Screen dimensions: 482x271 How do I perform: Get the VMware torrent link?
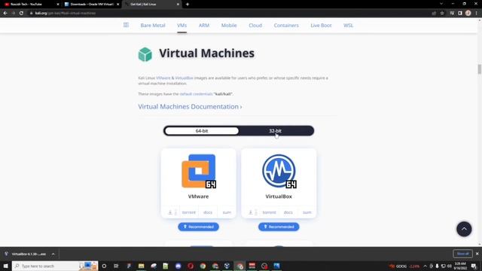189,212
